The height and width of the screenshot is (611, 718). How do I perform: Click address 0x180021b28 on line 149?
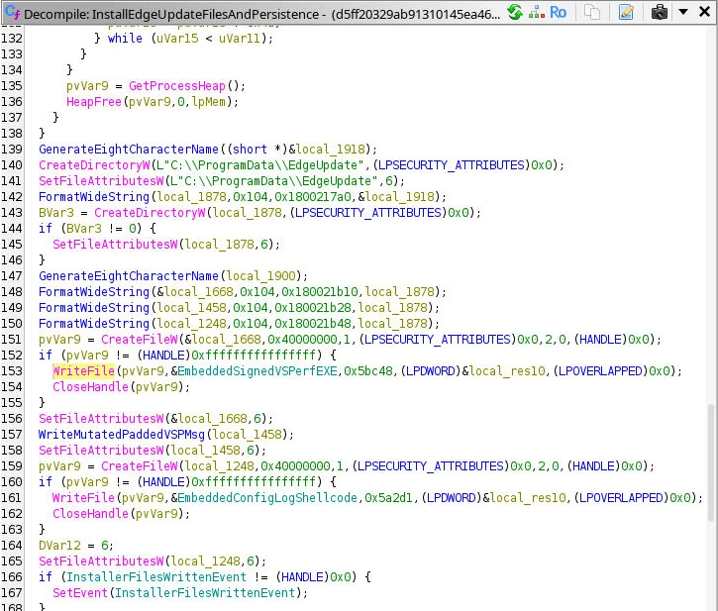(x=313, y=308)
